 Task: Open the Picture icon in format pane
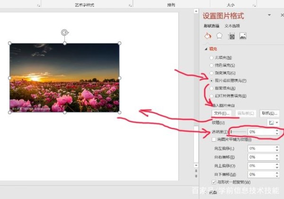coord(243,36)
